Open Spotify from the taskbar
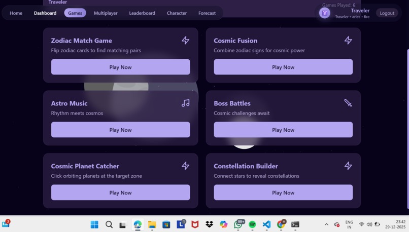 point(252,224)
